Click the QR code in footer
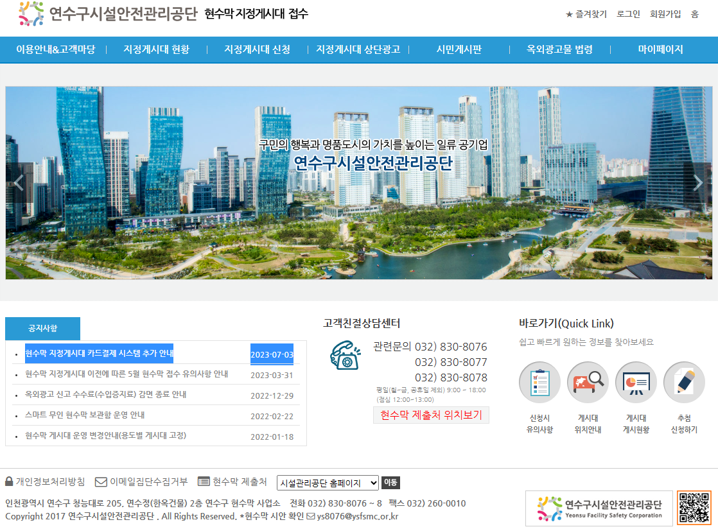The height and width of the screenshot is (529, 718). click(694, 507)
